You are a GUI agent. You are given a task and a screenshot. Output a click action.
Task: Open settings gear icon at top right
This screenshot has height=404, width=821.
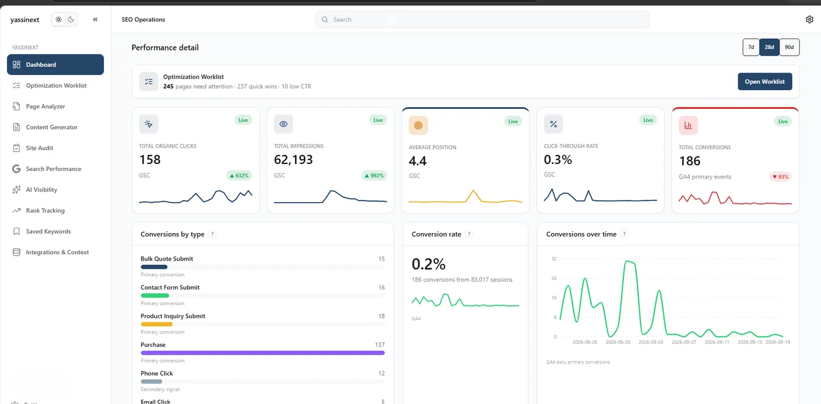pyautogui.click(x=809, y=19)
